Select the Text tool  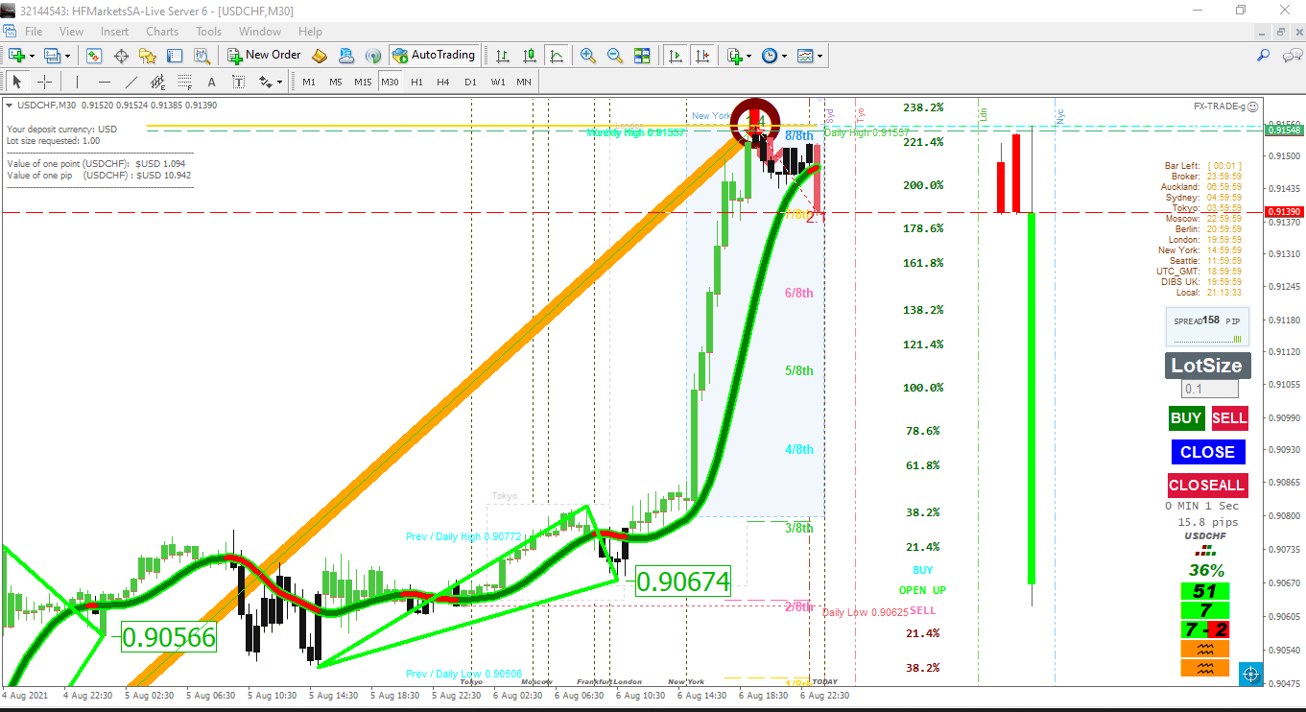[x=212, y=82]
